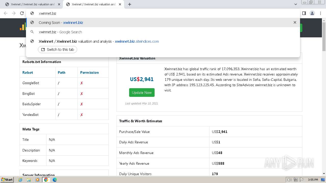Image resolution: width=326 pixels, height=183 pixels.
Task: Click the Chrome taskbar icon
Action: tap(46, 180)
